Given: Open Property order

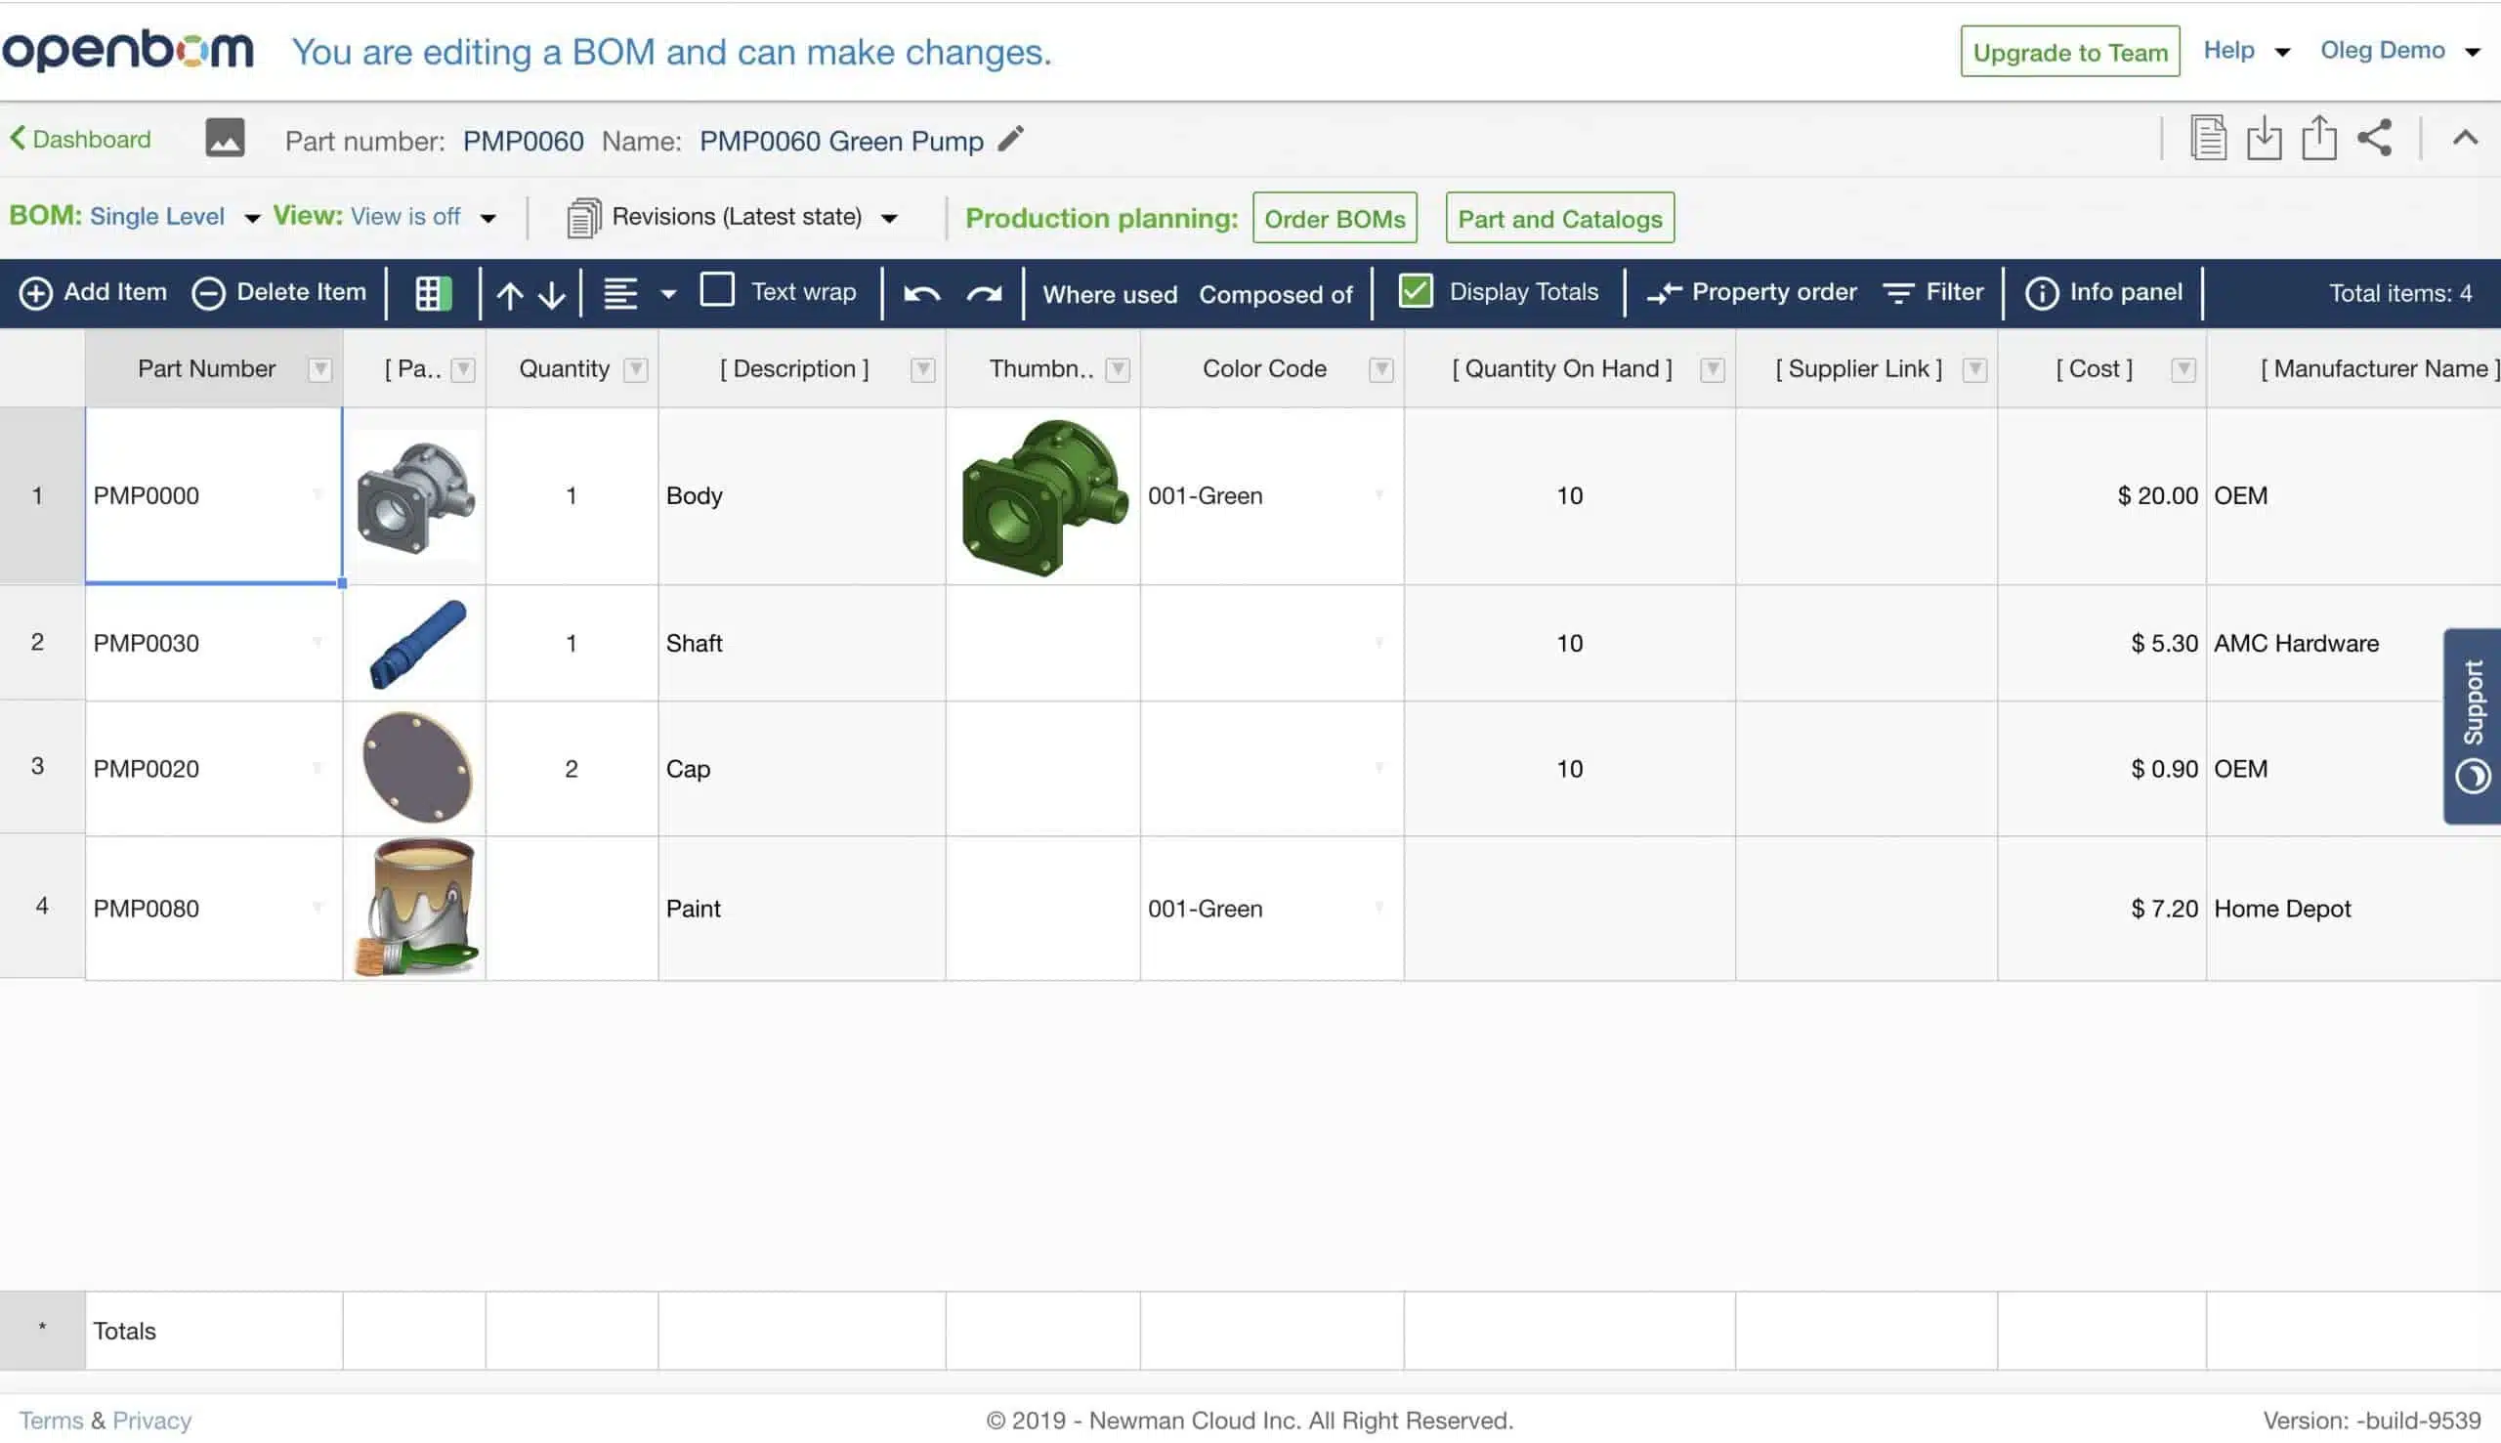Looking at the screenshot, I should [x=1751, y=292].
